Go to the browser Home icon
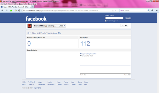This screenshot has height=99, width=159. click(157, 10)
